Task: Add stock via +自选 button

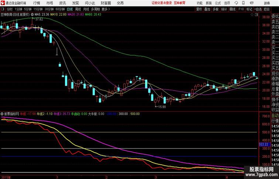Action: [258, 9]
